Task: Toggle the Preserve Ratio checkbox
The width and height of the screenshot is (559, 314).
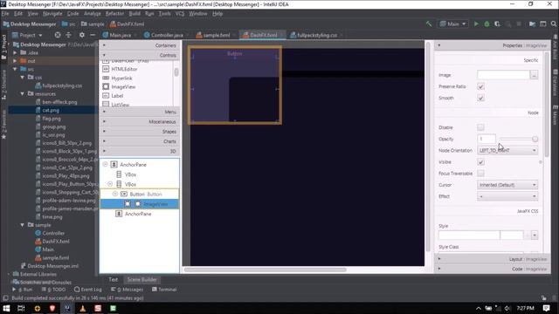Action: [480, 86]
